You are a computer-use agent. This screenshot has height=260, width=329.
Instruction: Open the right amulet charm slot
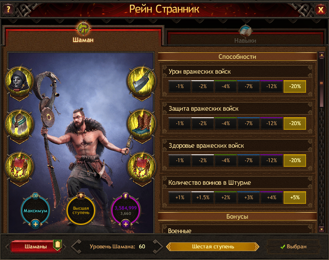click(x=142, y=166)
